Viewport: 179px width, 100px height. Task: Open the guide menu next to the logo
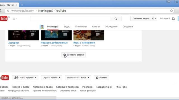[x=15, y=19]
